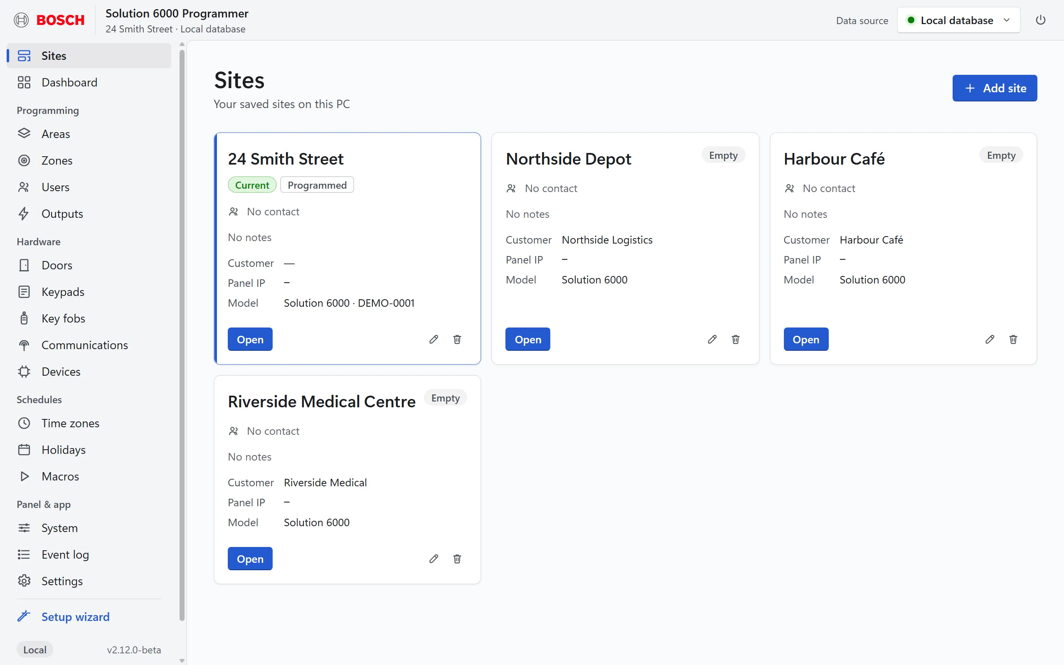The image size is (1064, 665).
Task: Open the Outputs page
Action: pos(89,214)
